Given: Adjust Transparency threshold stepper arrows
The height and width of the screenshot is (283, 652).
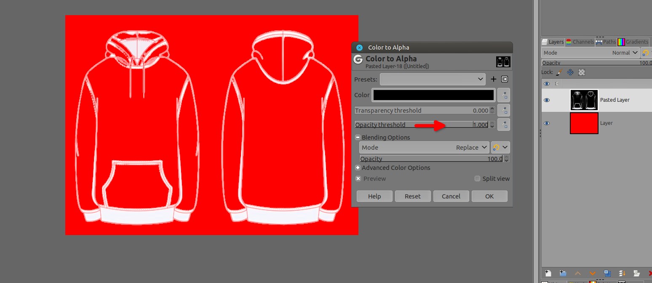Looking at the screenshot, I should point(492,111).
